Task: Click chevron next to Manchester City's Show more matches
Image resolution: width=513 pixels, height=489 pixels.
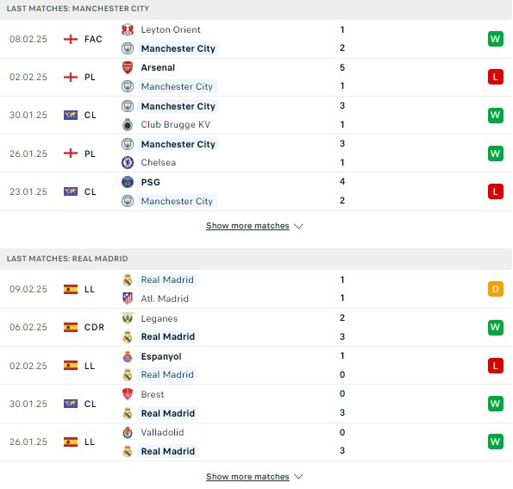Action: coord(298,226)
